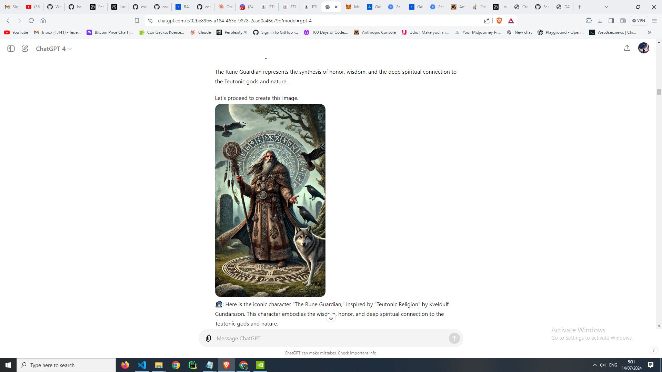The height and width of the screenshot is (372, 662).
Task: Click the sidebar toggle icon
Action: (11, 49)
